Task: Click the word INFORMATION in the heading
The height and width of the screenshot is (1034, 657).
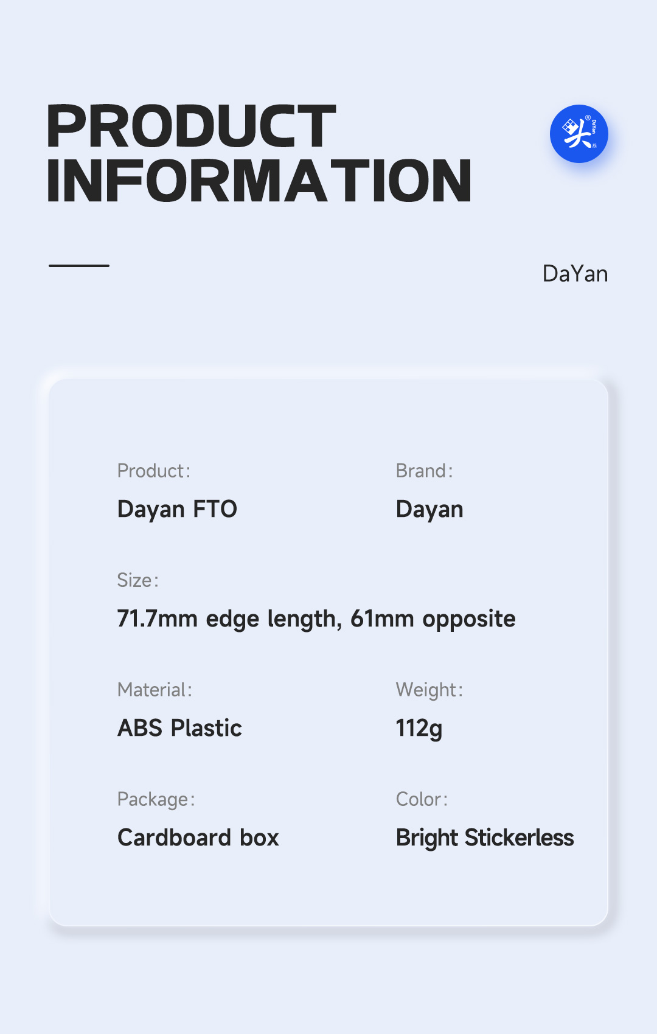Action: click(x=259, y=181)
